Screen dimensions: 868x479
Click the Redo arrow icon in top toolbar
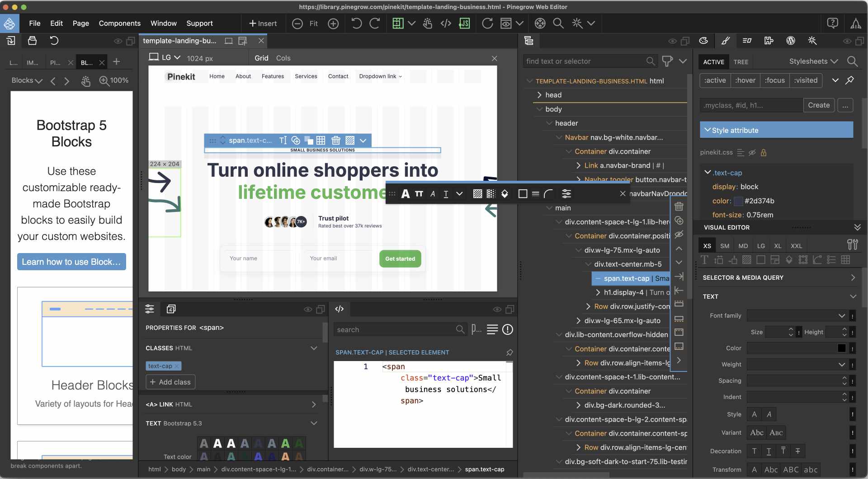(375, 23)
